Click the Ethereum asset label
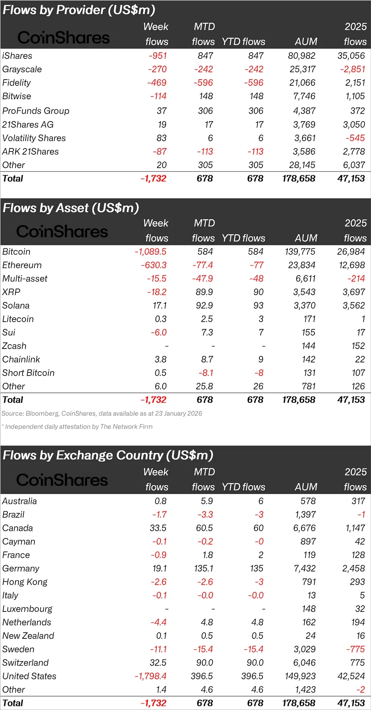Screen dimensions: 371x710 [x=22, y=265]
